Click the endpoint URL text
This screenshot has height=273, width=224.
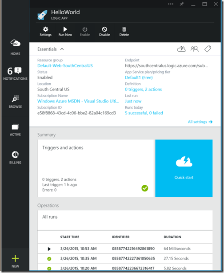[x=166, y=65]
